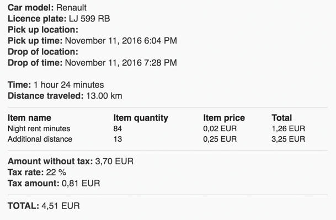The height and width of the screenshot is (220, 336).
Task: Select the Night rent minutes row label
Action: [x=39, y=128]
